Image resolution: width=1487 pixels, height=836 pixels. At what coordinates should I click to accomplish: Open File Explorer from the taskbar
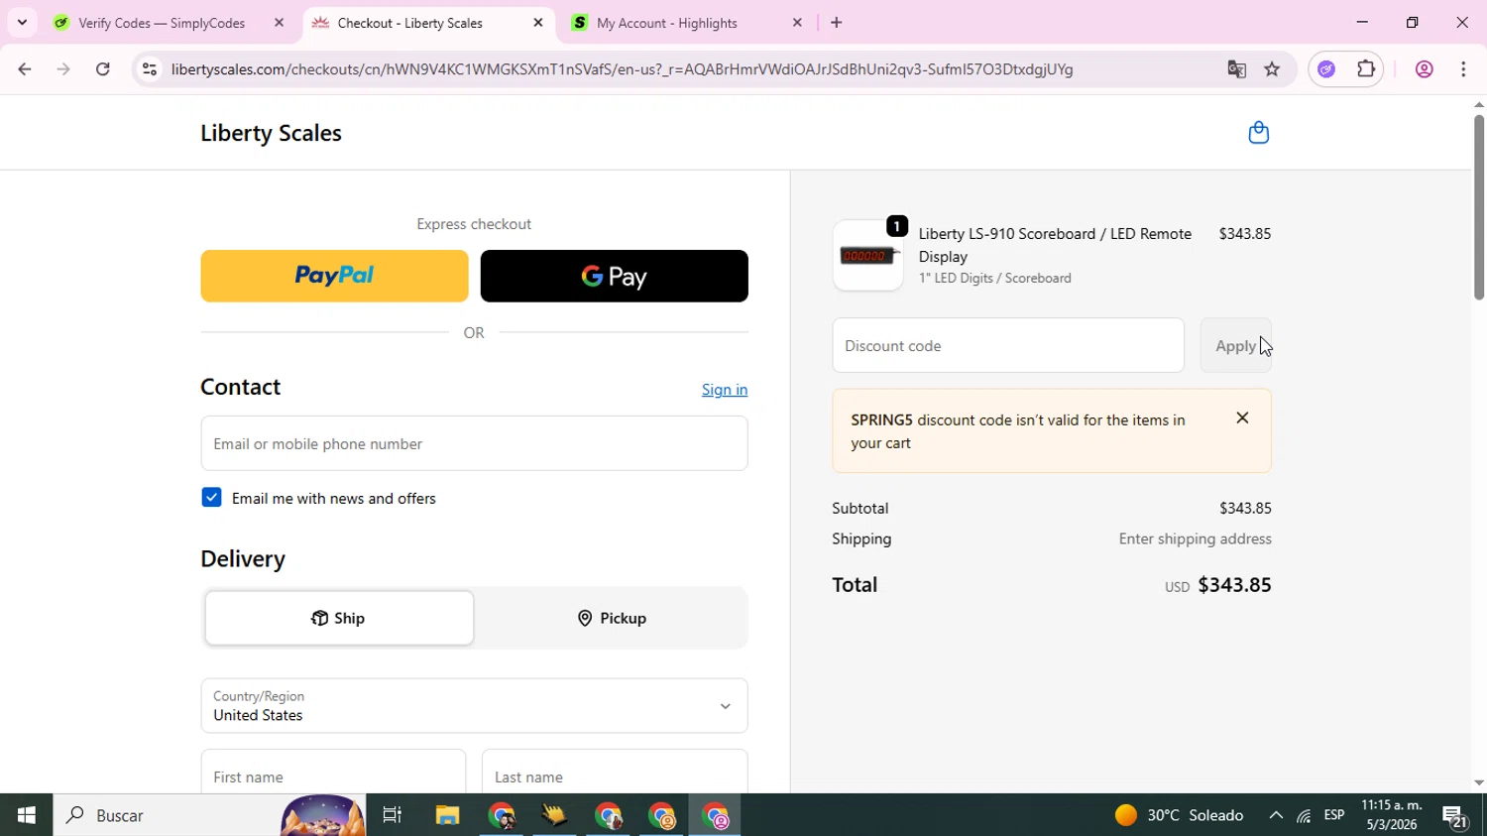tap(447, 815)
